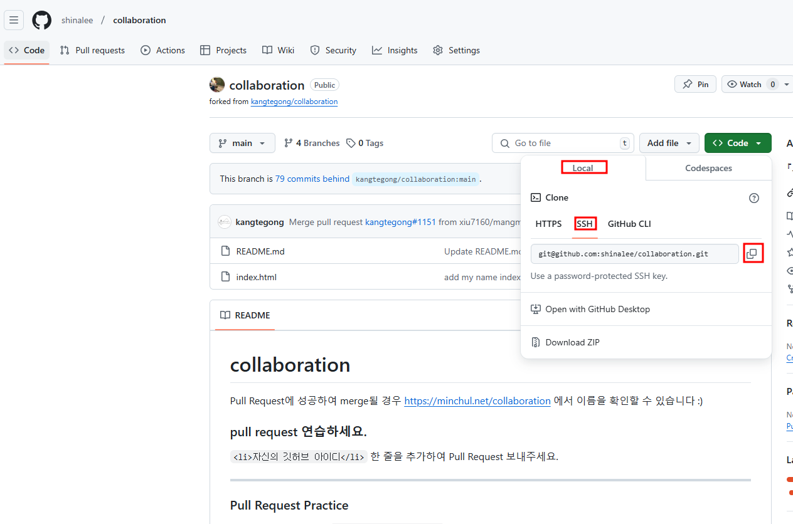Click the collaboration repository title heading
The image size is (793, 524).
[267, 85]
